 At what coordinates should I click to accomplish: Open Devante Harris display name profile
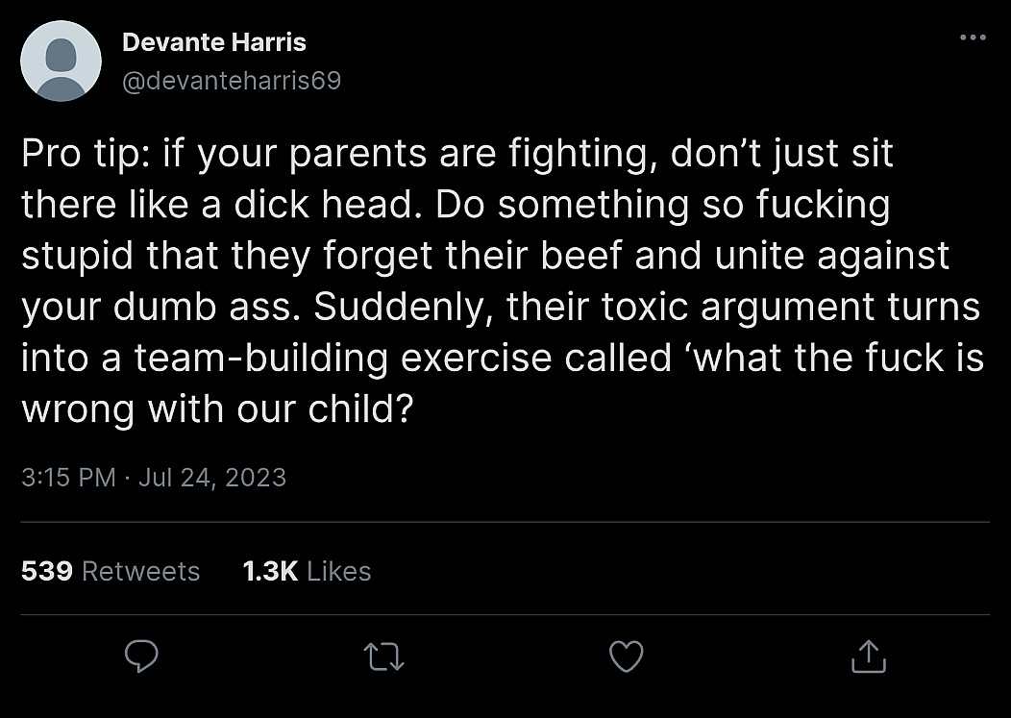coord(214,42)
